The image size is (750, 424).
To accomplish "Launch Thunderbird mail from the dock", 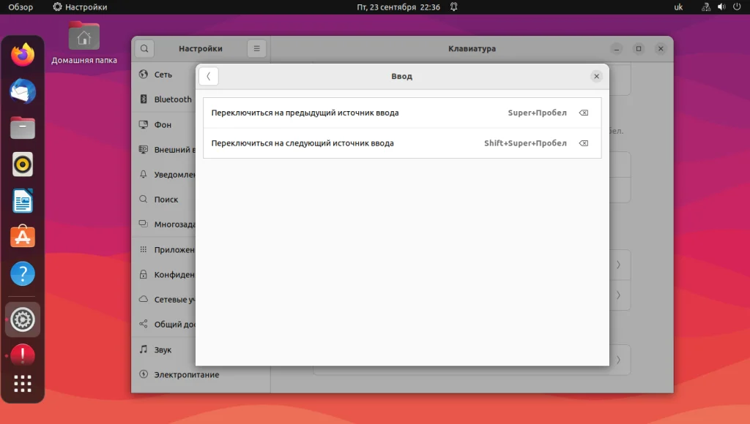I will point(23,91).
